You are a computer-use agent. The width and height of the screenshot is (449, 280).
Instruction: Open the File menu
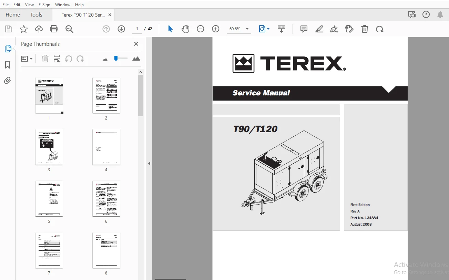click(x=6, y=5)
